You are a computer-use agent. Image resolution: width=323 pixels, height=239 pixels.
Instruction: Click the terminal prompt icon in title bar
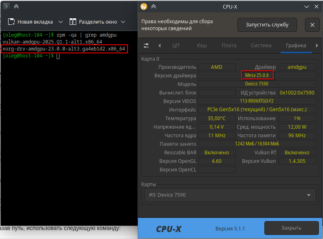(x=7, y=7)
